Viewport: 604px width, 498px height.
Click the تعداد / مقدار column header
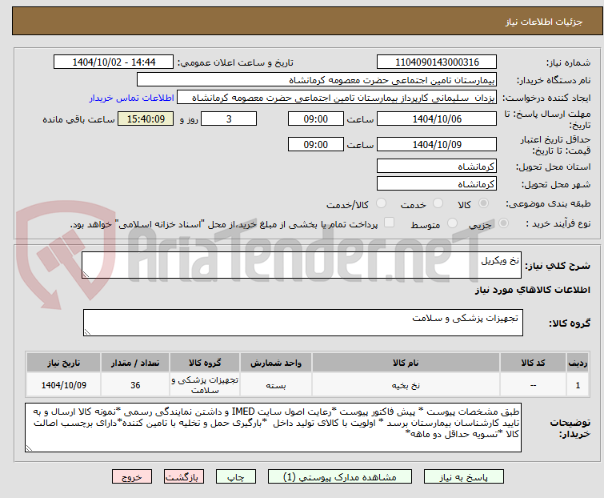tap(135, 363)
